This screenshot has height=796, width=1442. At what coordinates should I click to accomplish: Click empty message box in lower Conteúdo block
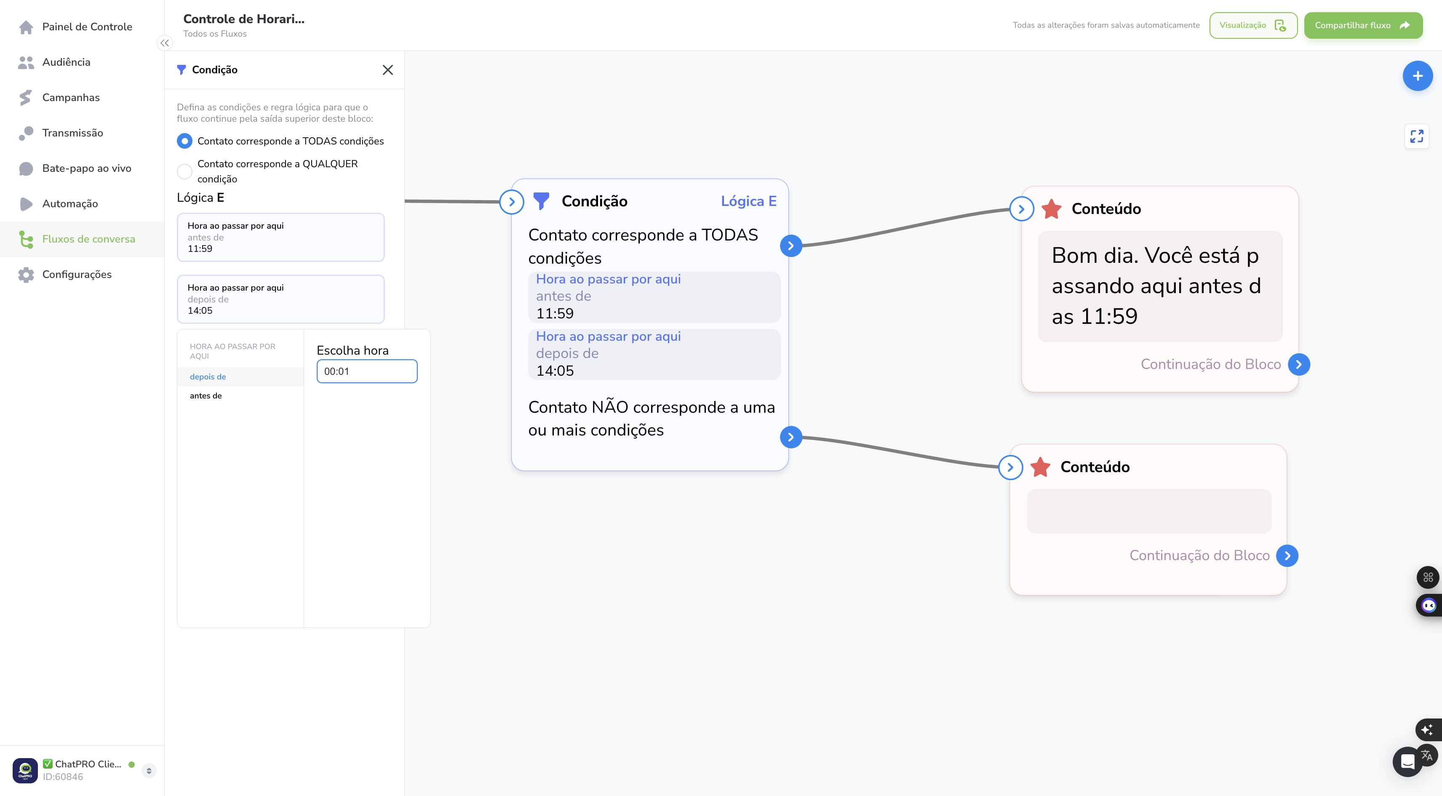1149,511
